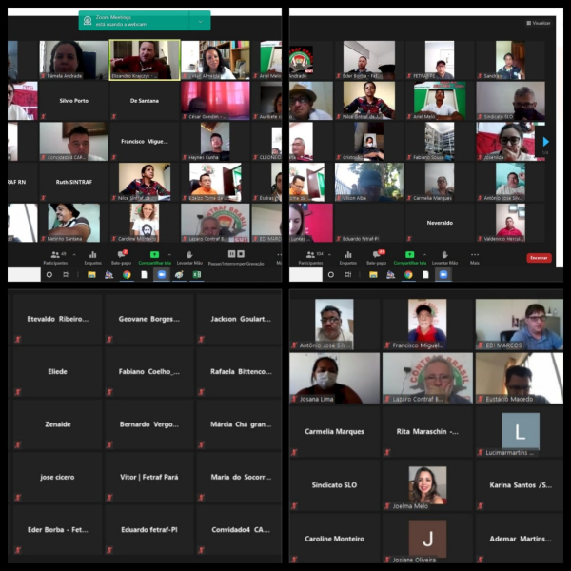Click Compartilhar tela in the 49-participant meeting
This screenshot has width=571, height=571.
(154, 258)
